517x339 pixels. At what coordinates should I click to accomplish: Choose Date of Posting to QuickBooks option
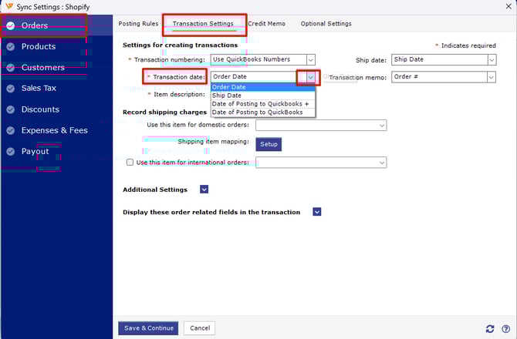[x=263, y=112]
